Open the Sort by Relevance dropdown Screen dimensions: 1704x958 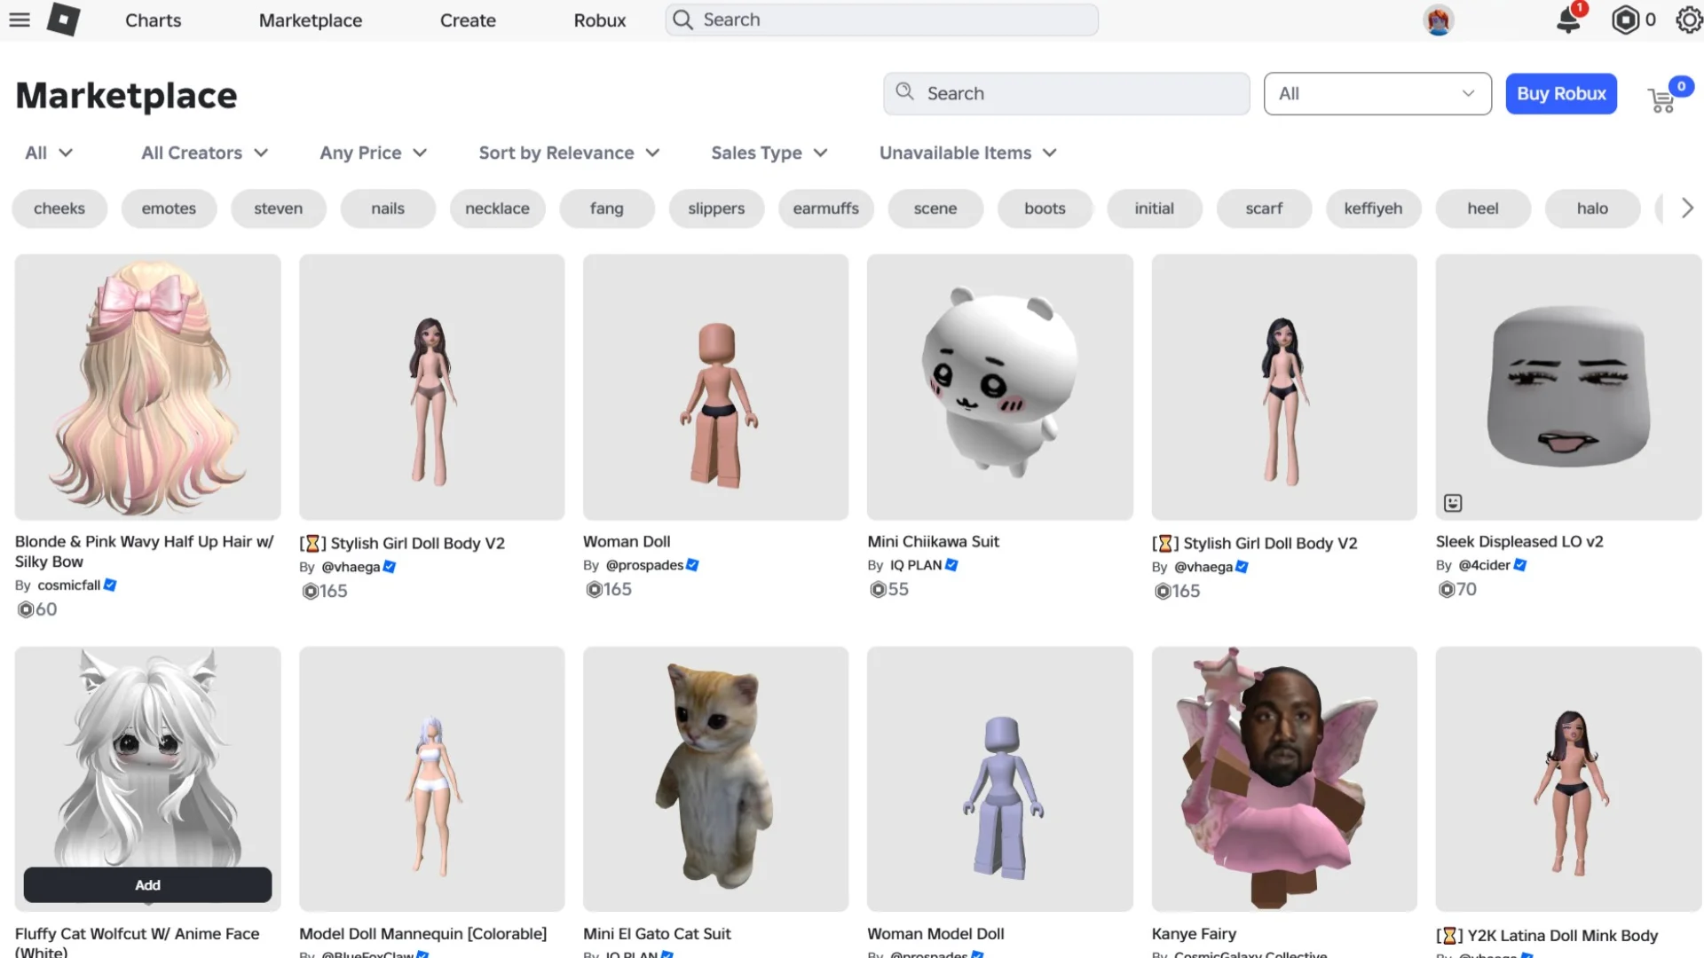click(569, 153)
